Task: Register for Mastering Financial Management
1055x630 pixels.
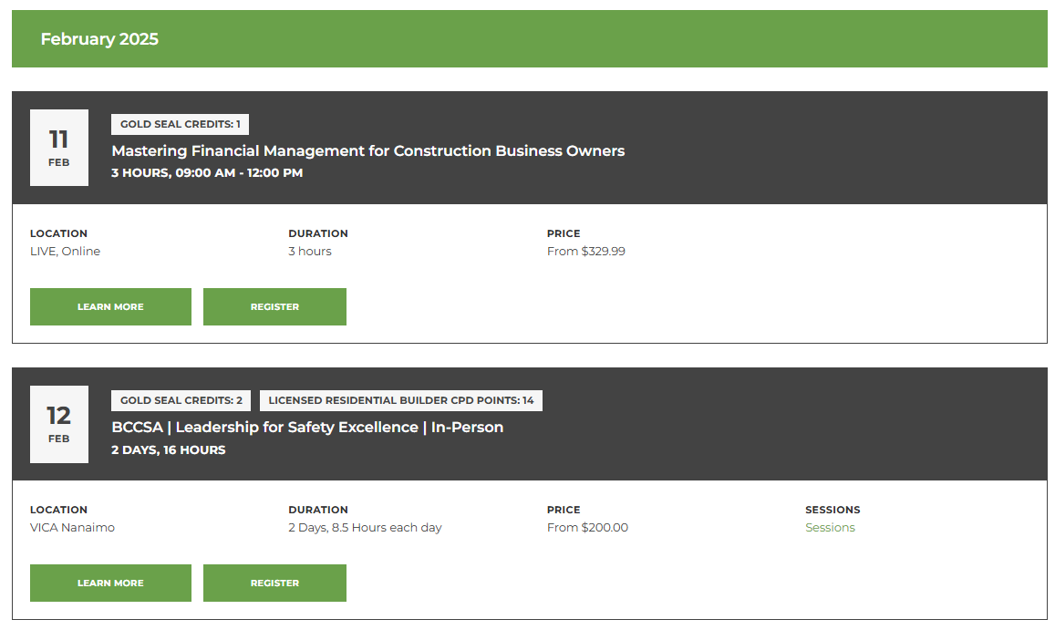Action: (274, 306)
